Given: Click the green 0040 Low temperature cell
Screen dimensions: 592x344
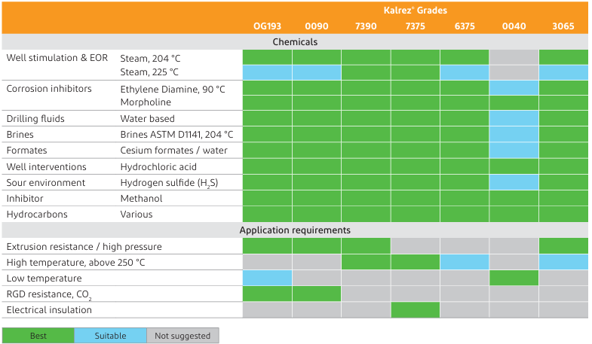Looking at the screenshot, I should [514, 278].
